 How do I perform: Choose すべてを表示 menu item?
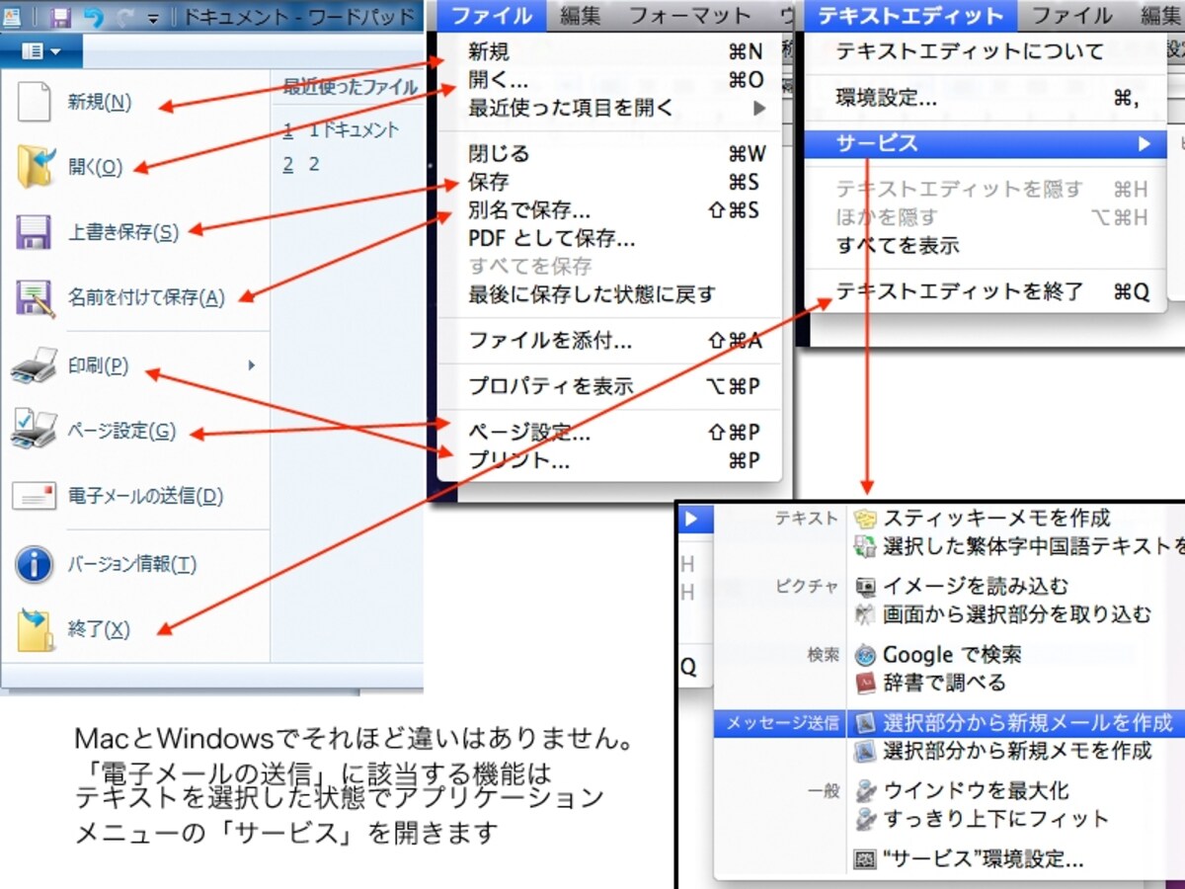click(987, 246)
